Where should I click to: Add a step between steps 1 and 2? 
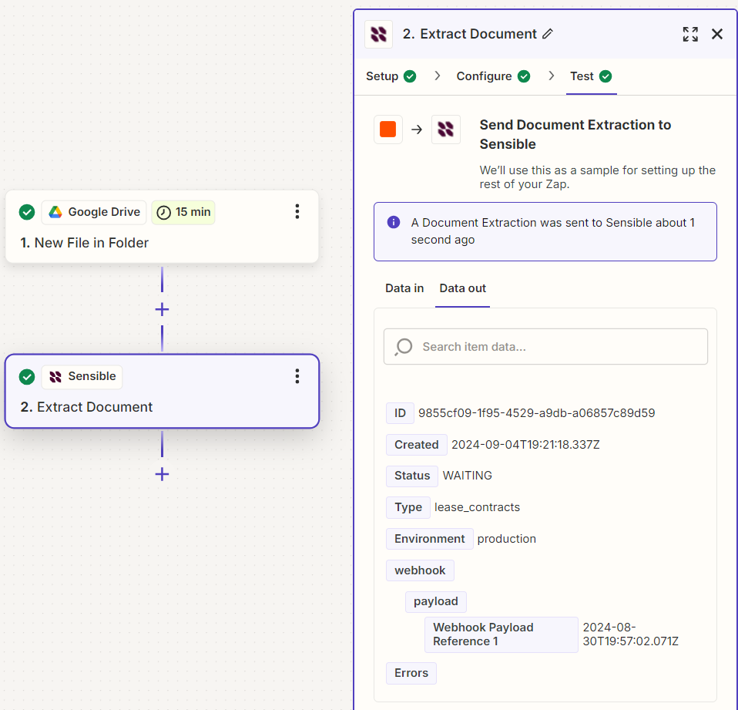pyautogui.click(x=162, y=310)
